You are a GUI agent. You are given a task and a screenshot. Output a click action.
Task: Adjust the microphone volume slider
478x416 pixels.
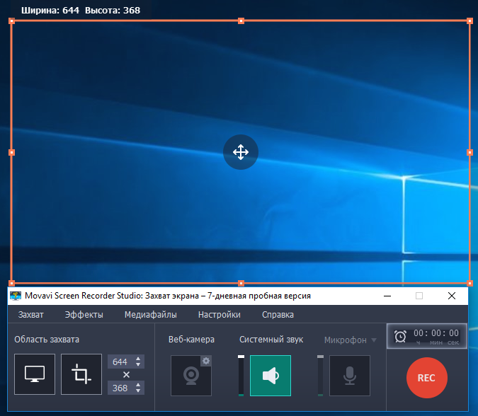320,376
